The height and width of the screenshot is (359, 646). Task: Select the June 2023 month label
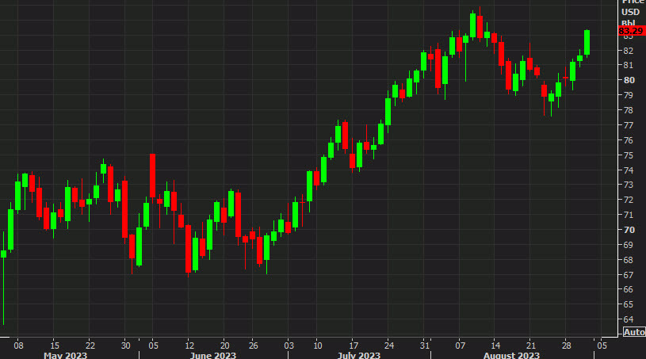click(x=213, y=355)
